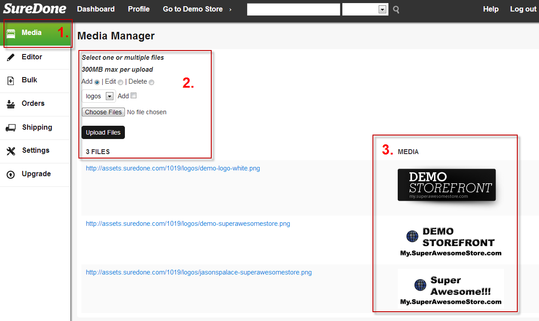
Task: Click the 'No file chosen' text
Action: pos(147,112)
